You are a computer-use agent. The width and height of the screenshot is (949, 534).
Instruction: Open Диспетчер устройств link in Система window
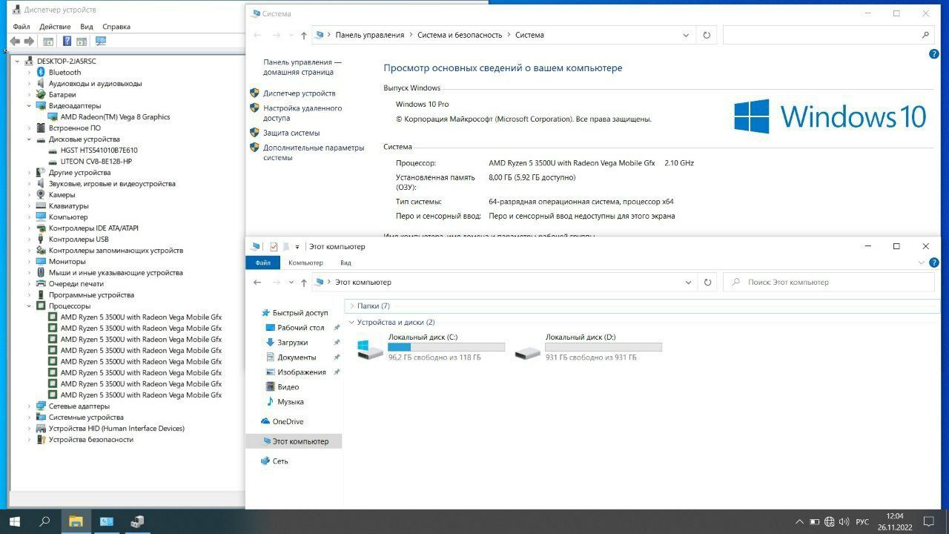[x=300, y=93]
